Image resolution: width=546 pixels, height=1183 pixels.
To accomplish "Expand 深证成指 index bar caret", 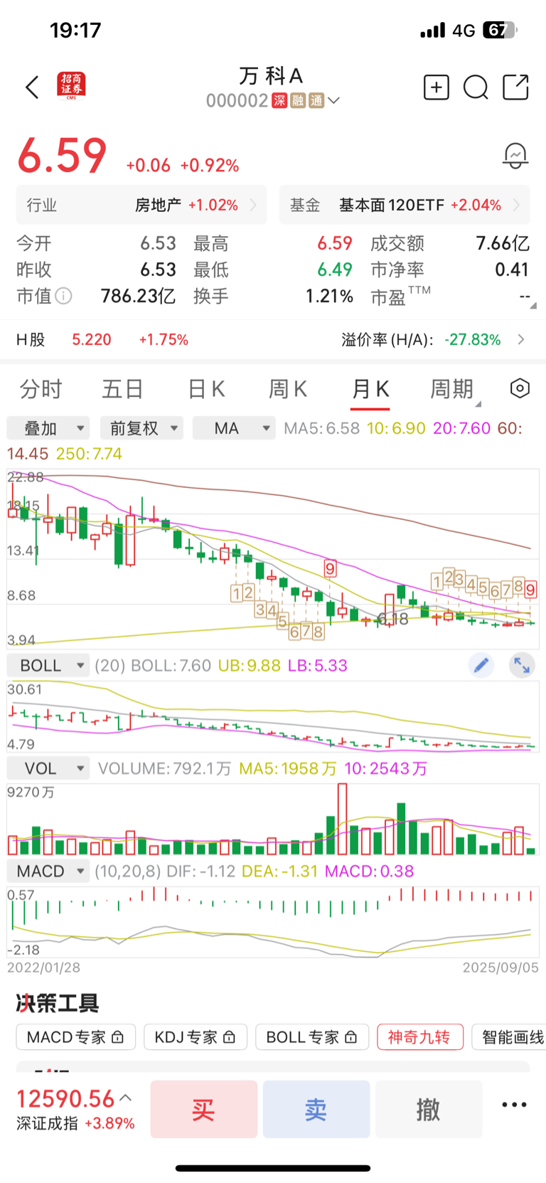I will click(126, 1098).
